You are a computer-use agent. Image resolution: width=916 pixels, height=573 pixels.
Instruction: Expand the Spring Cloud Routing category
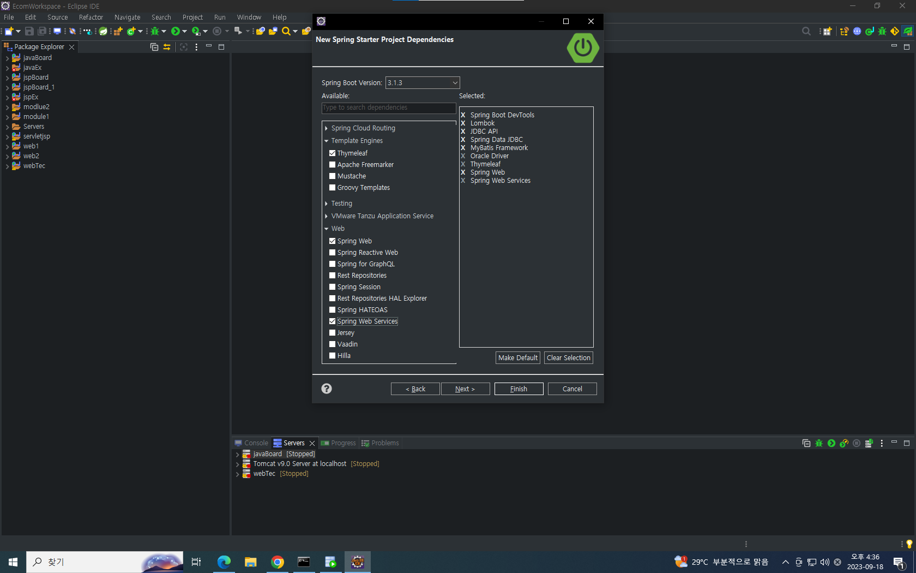pos(326,128)
